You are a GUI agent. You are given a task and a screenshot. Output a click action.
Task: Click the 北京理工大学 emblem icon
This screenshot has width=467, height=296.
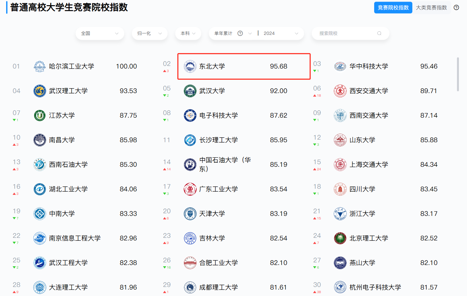tap(340, 238)
